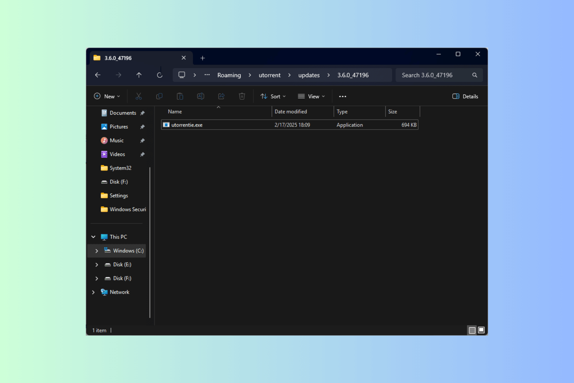Screen dimensions: 574x383
Task: Show hidden breadcrumb path ellipsis
Action: (x=207, y=75)
